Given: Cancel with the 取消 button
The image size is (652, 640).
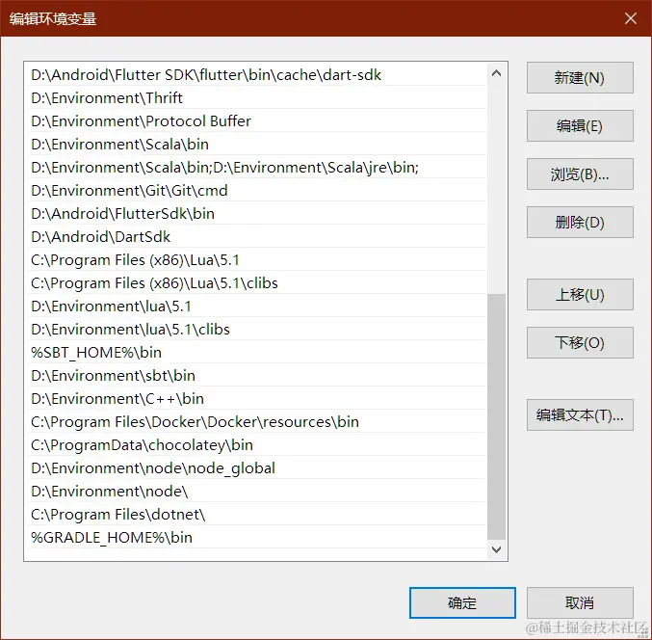Looking at the screenshot, I should [580, 602].
